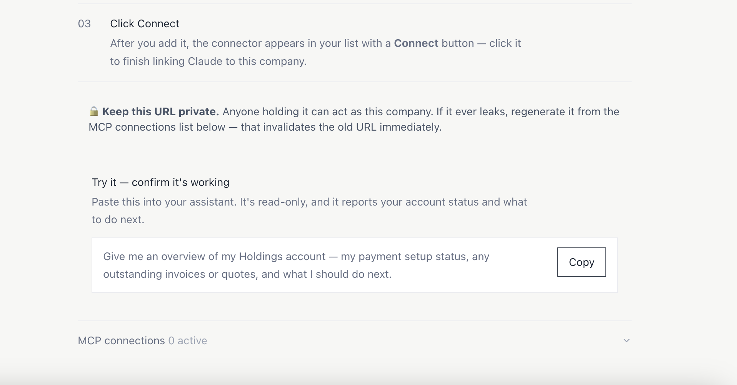Image resolution: width=737 pixels, height=385 pixels.
Task: Select the Click Connect step heading
Action: 145,23
